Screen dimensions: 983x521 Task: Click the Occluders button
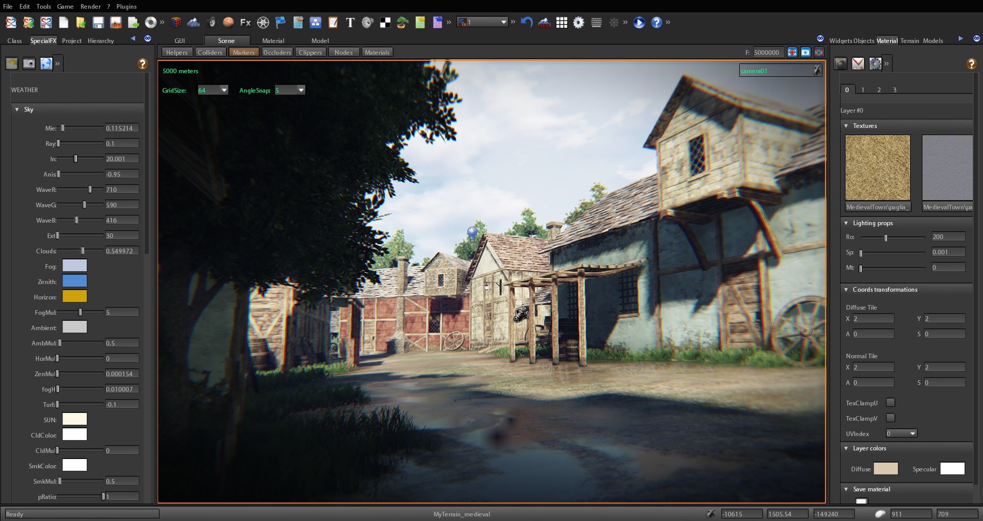point(277,52)
